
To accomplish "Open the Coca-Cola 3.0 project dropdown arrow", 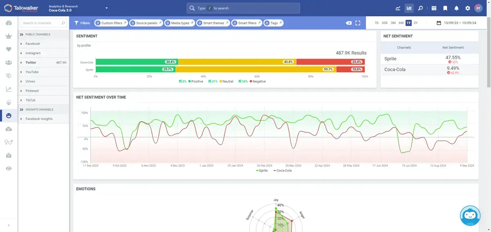I will (106, 8).
